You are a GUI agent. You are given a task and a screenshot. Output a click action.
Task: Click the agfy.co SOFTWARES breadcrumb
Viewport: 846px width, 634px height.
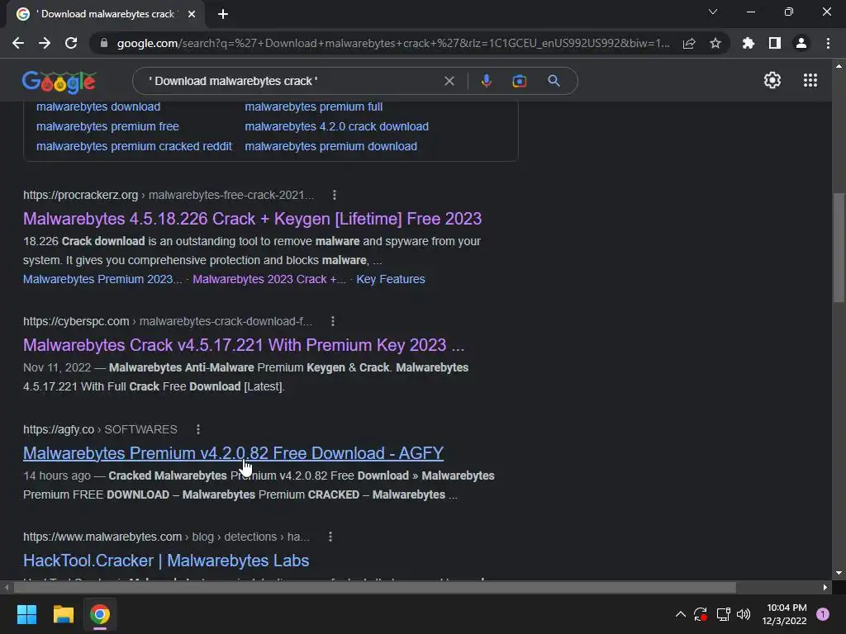point(100,429)
